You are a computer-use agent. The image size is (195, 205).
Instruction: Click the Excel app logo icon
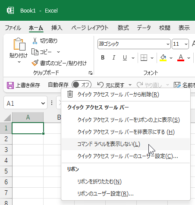(10, 10)
